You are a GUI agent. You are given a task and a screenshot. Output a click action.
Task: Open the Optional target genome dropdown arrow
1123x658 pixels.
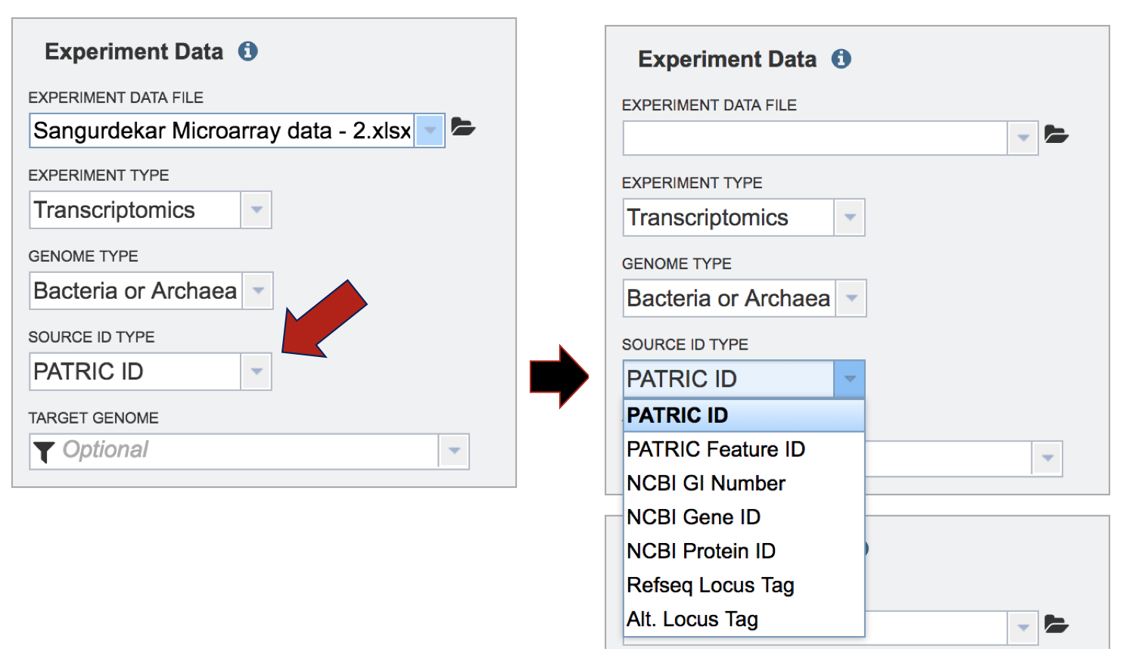454,451
